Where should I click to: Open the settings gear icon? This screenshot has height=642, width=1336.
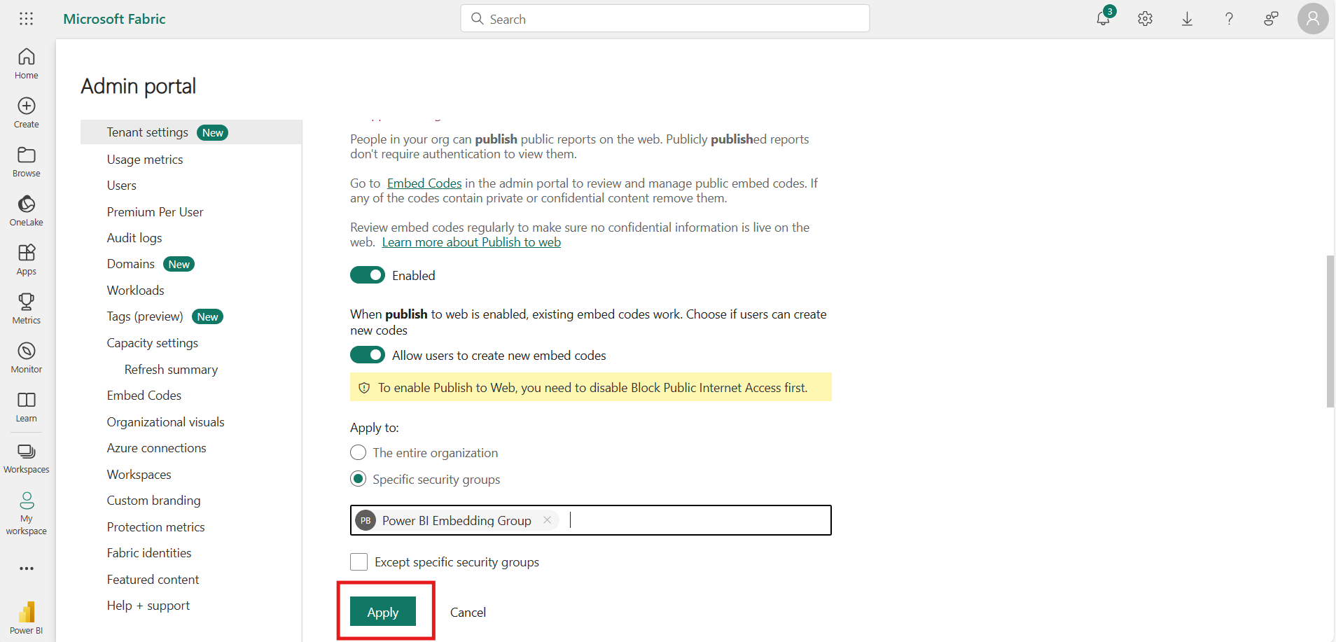(1145, 19)
